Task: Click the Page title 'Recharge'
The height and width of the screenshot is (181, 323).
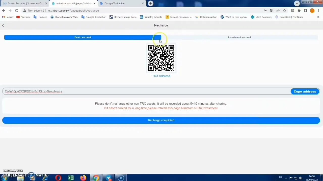Action: (161, 25)
